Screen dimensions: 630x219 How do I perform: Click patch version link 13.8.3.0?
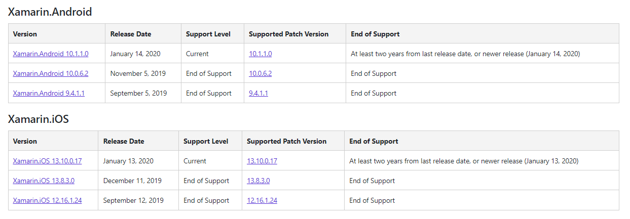pyautogui.click(x=258, y=181)
